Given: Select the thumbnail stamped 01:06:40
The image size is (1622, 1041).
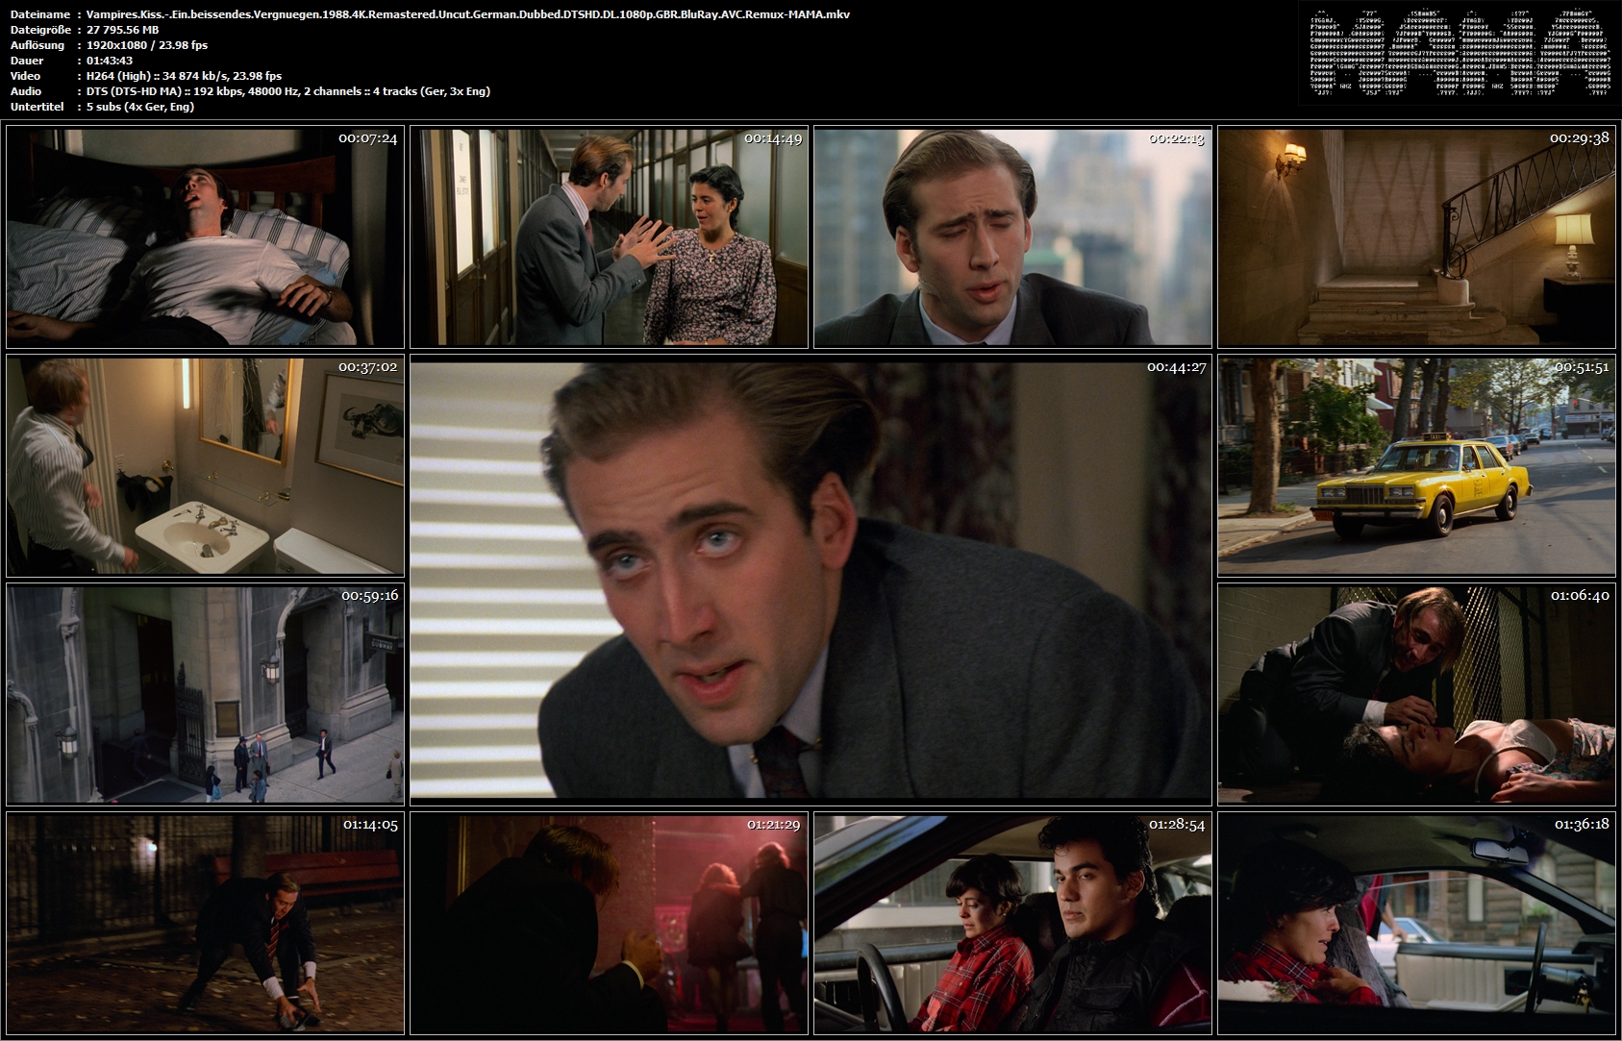Looking at the screenshot, I should tap(1416, 694).
